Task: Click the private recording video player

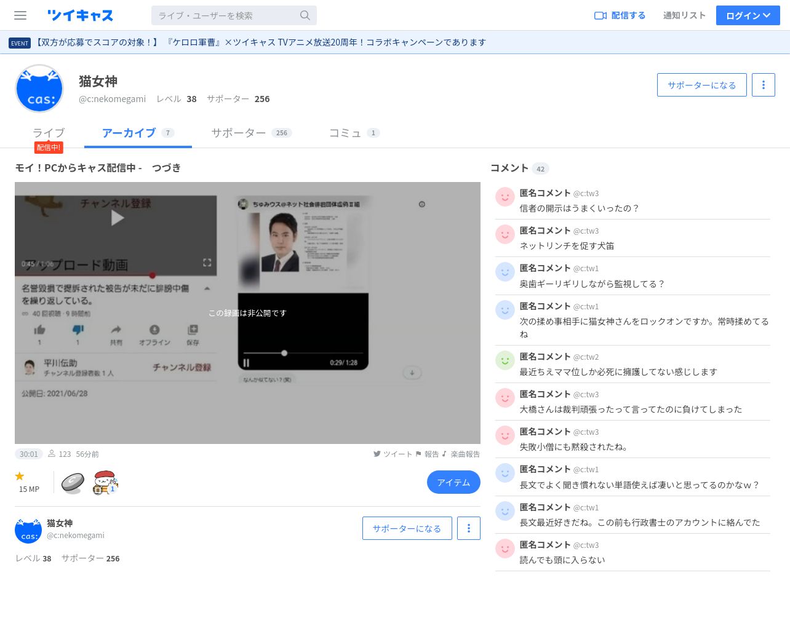Action: [x=247, y=313]
